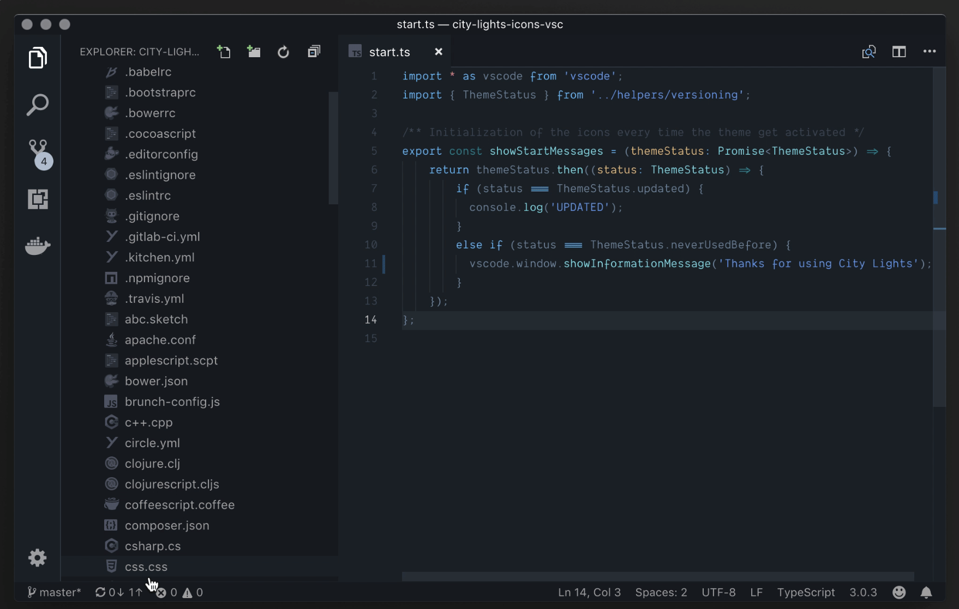
Task: Toggle split editor layout
Action: 899,52
